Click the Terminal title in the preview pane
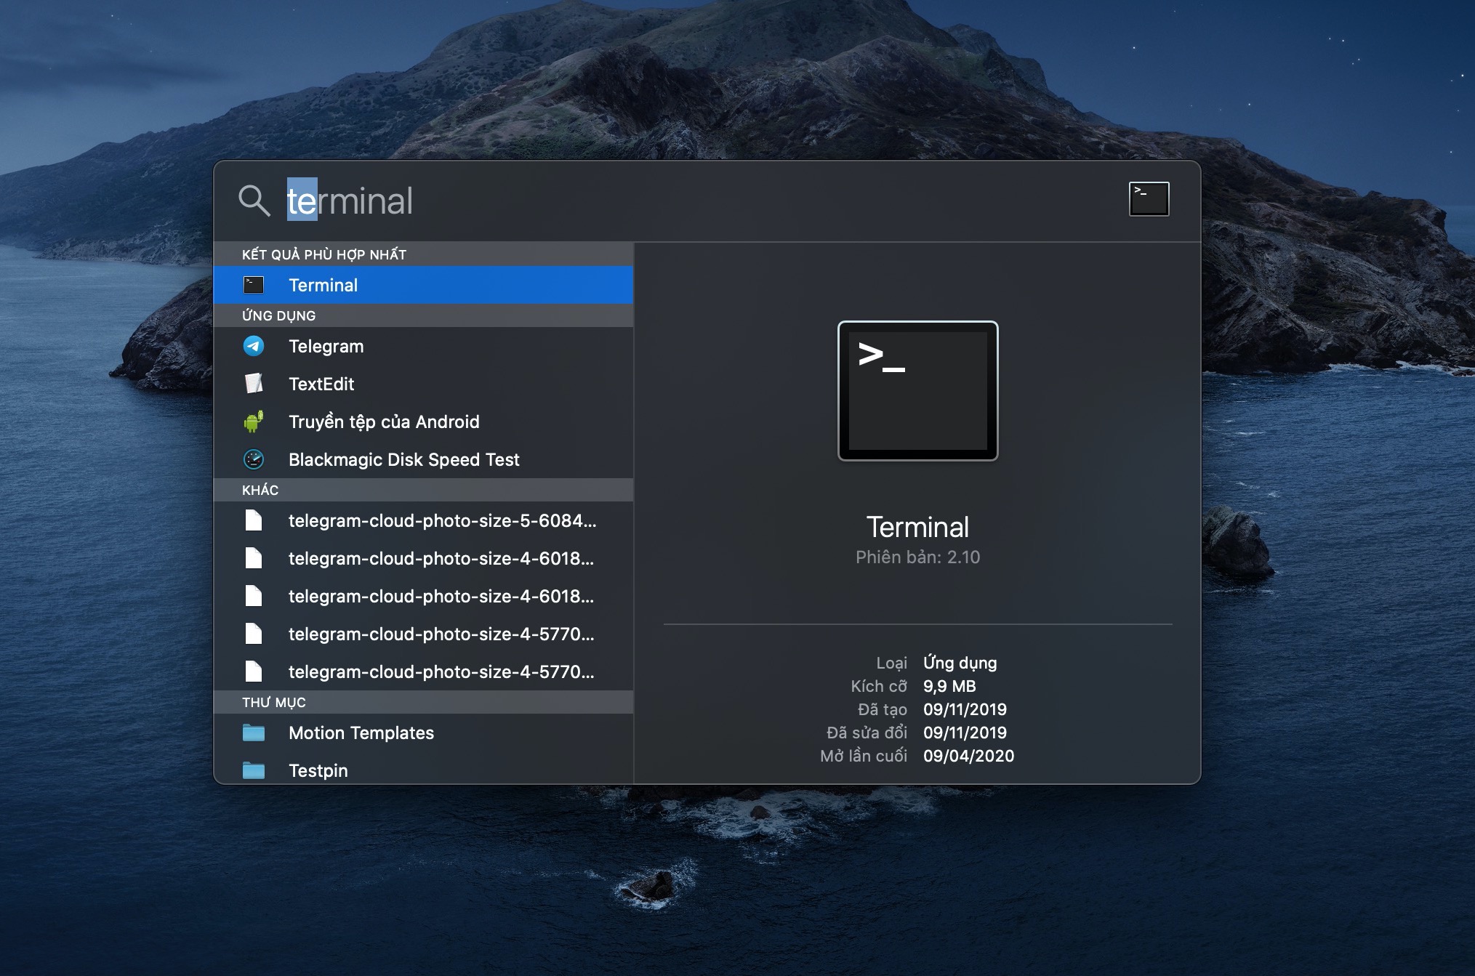The image size is (1475, 976). tap(917, 527)
